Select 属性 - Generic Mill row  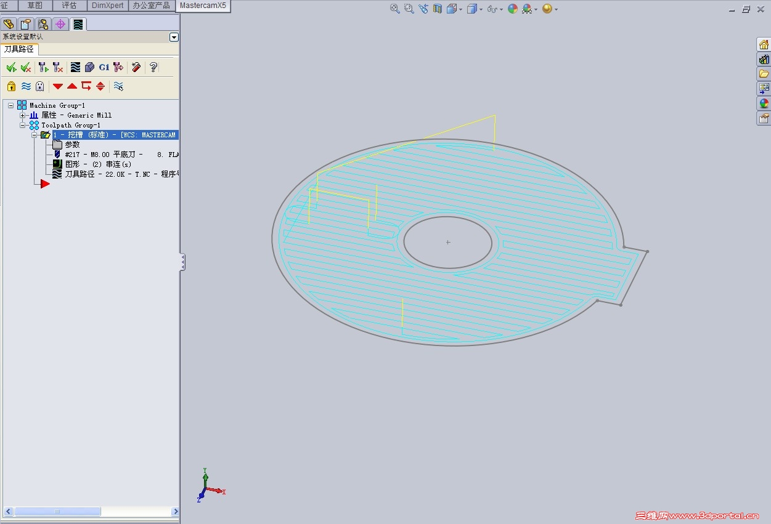click(76, 115)
